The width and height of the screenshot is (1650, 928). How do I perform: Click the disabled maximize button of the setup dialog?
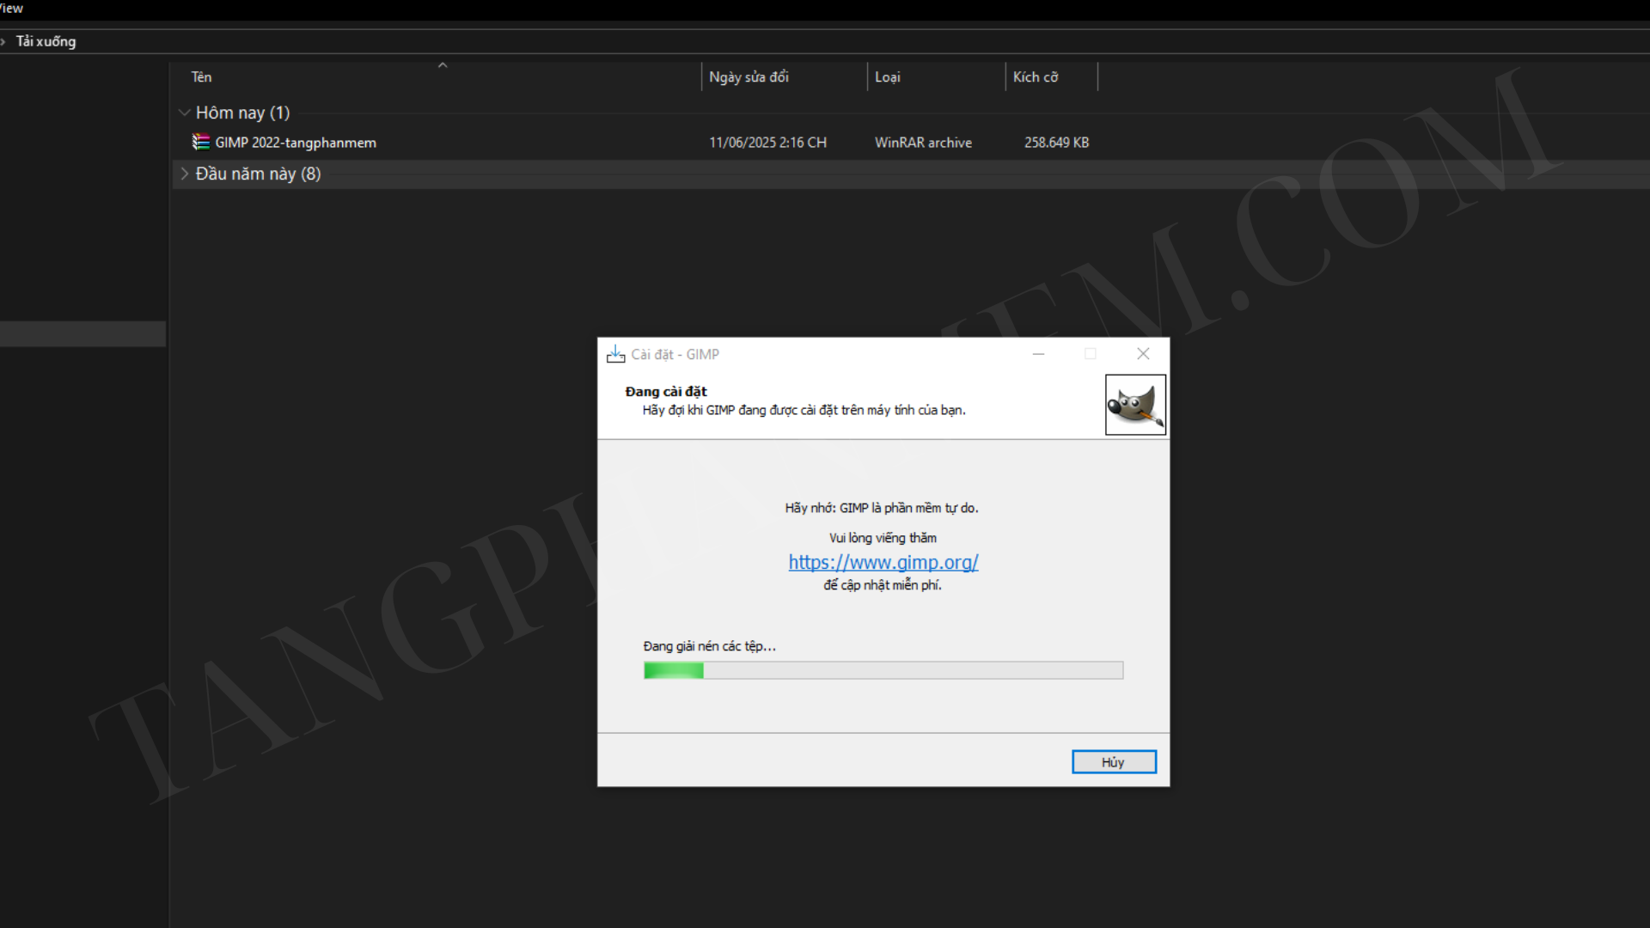(x=1091, y=354)
